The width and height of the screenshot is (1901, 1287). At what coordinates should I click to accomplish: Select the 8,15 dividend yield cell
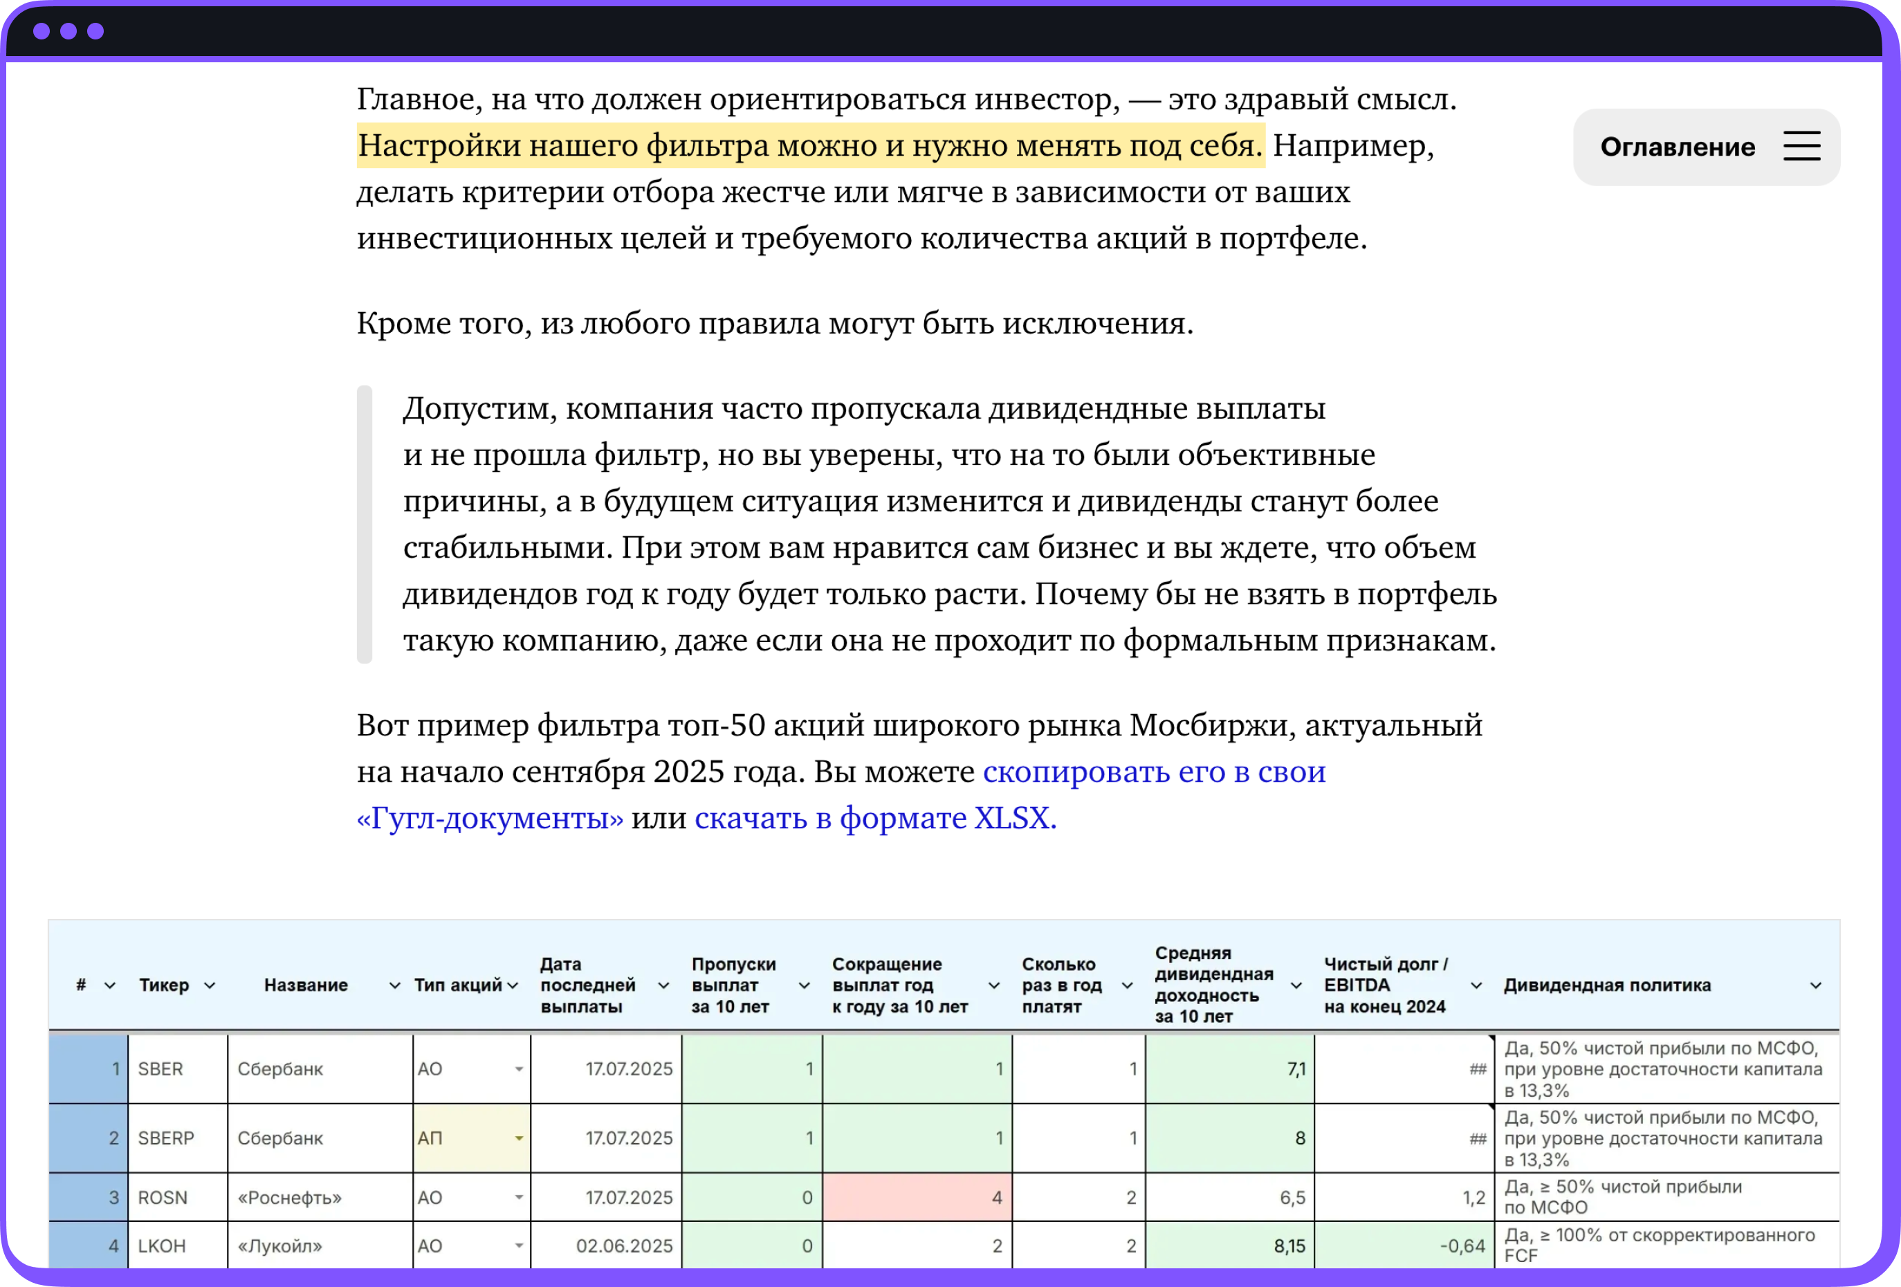click(x=1229, y=1246)
